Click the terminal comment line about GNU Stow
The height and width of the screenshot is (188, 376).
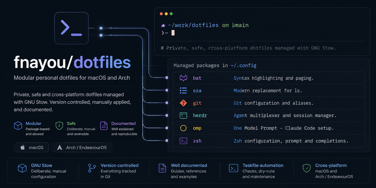click(x=248, y=48)
